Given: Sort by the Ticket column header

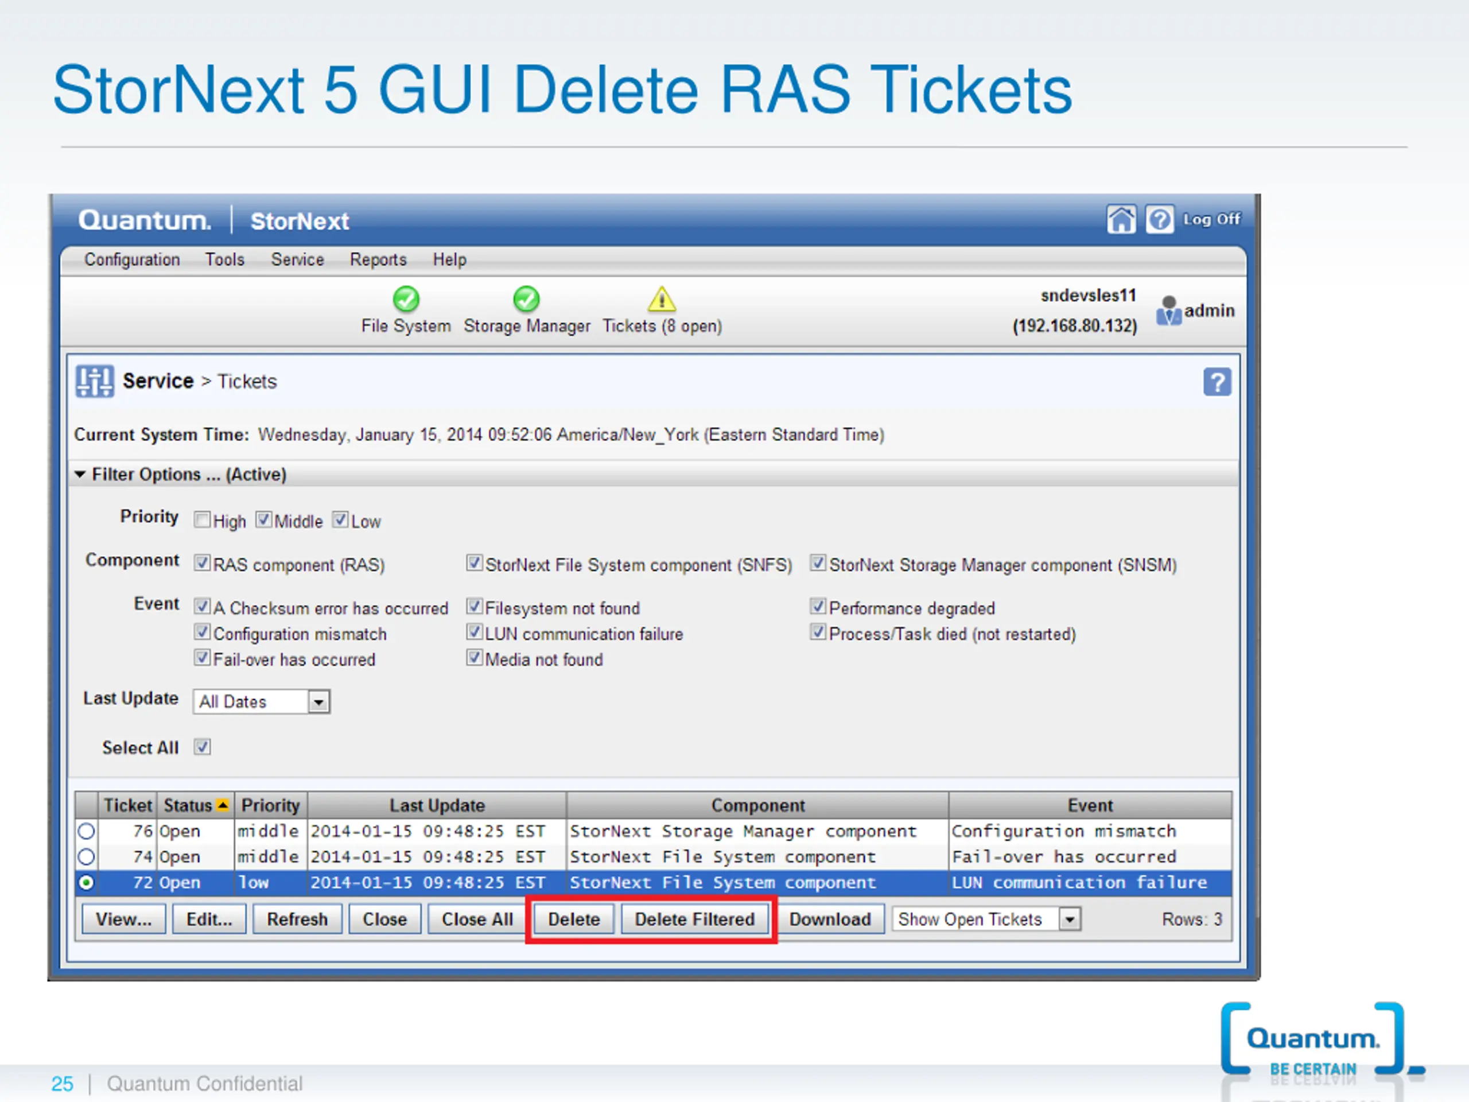Looking at the screenshot, I should coord(127,805).
